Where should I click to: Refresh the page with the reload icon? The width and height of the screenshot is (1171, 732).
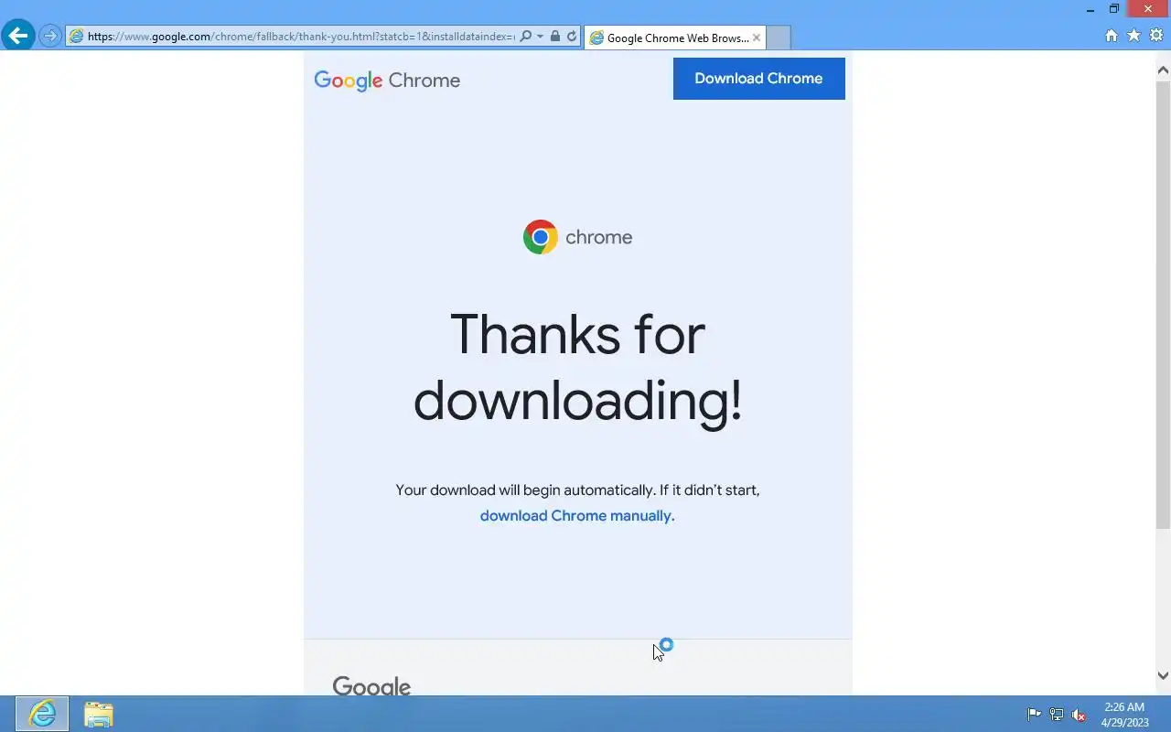572,37
